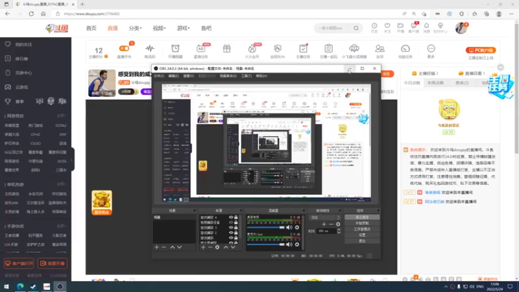Open the 视频 dropdown in Douyu navigation
The height and width of the screenshot is (292, 519).
point(159,28)
